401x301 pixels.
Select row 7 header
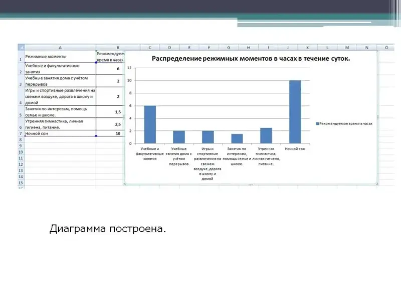click(x=21, y=134)
